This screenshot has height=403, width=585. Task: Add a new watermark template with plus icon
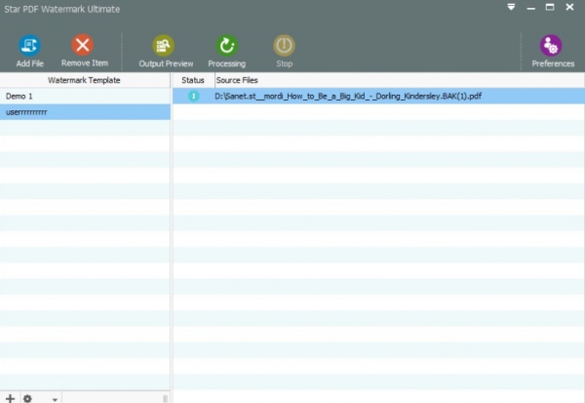(x=10, y=398)
